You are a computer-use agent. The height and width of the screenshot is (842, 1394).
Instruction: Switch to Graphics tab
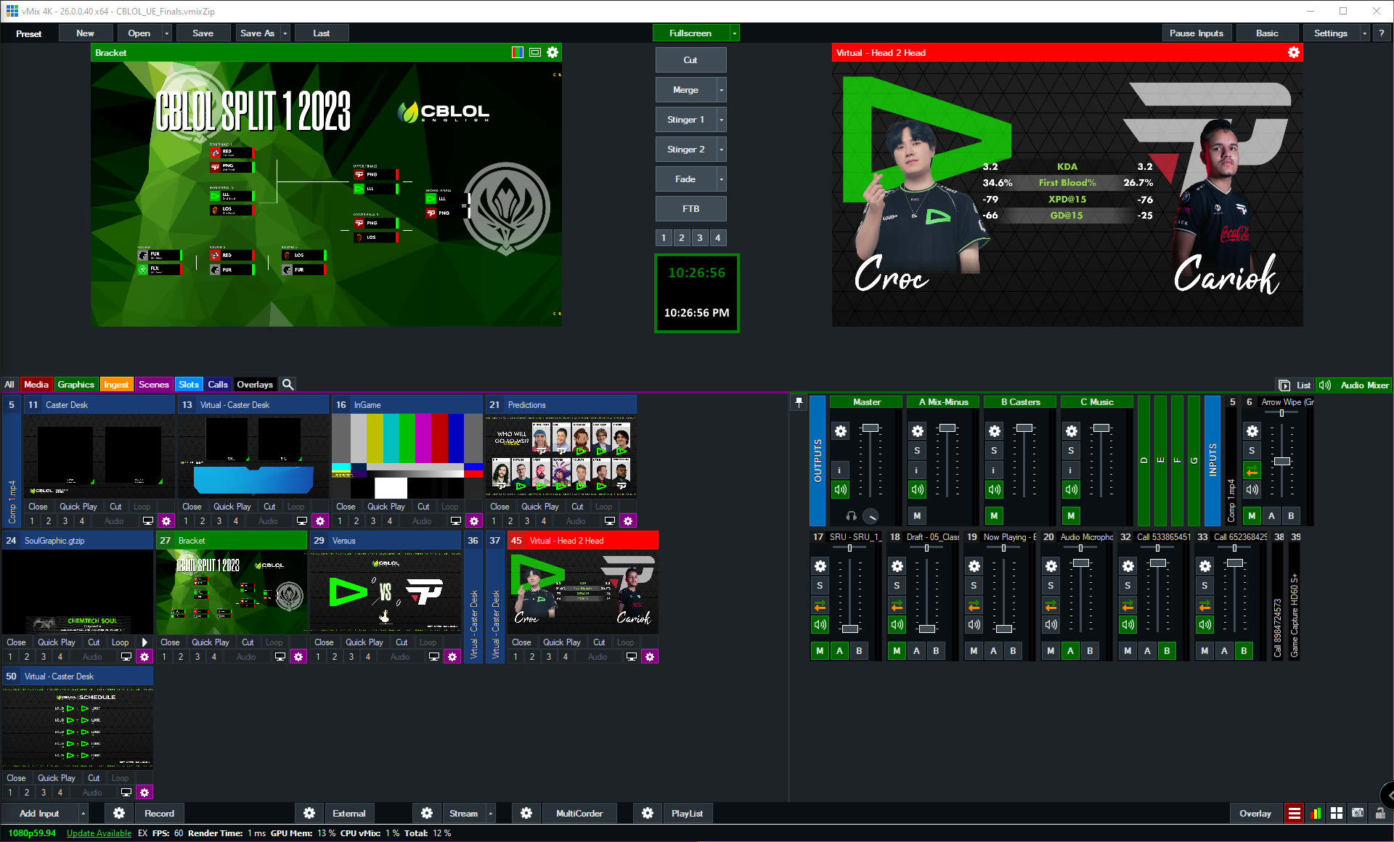(76, 385)
